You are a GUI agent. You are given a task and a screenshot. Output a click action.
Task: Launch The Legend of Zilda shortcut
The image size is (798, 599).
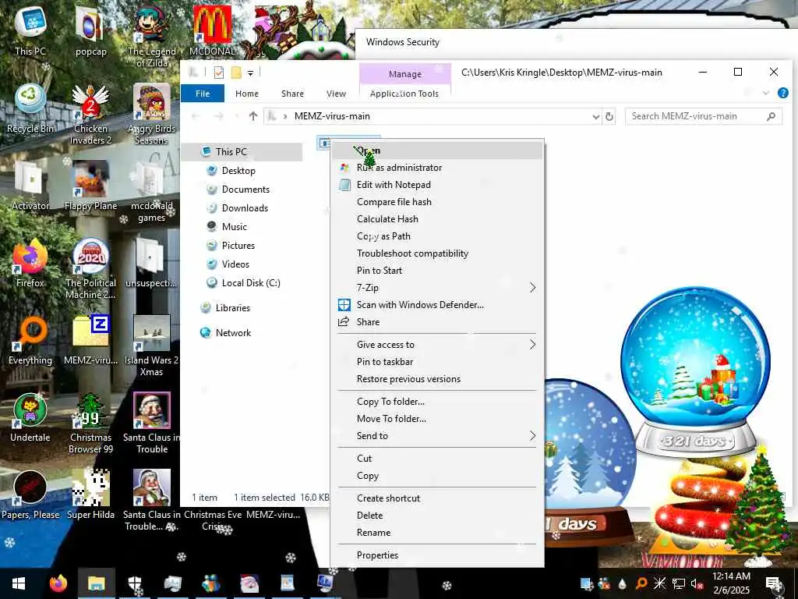coord(152,37)
